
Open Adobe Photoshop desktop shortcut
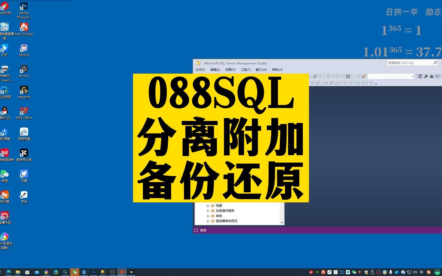(24, 10)
